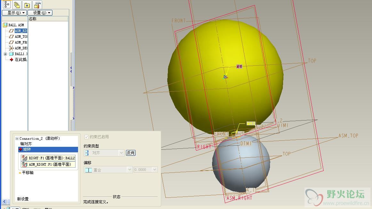Select the 平移轴 constraint

(x=28, y=173)
